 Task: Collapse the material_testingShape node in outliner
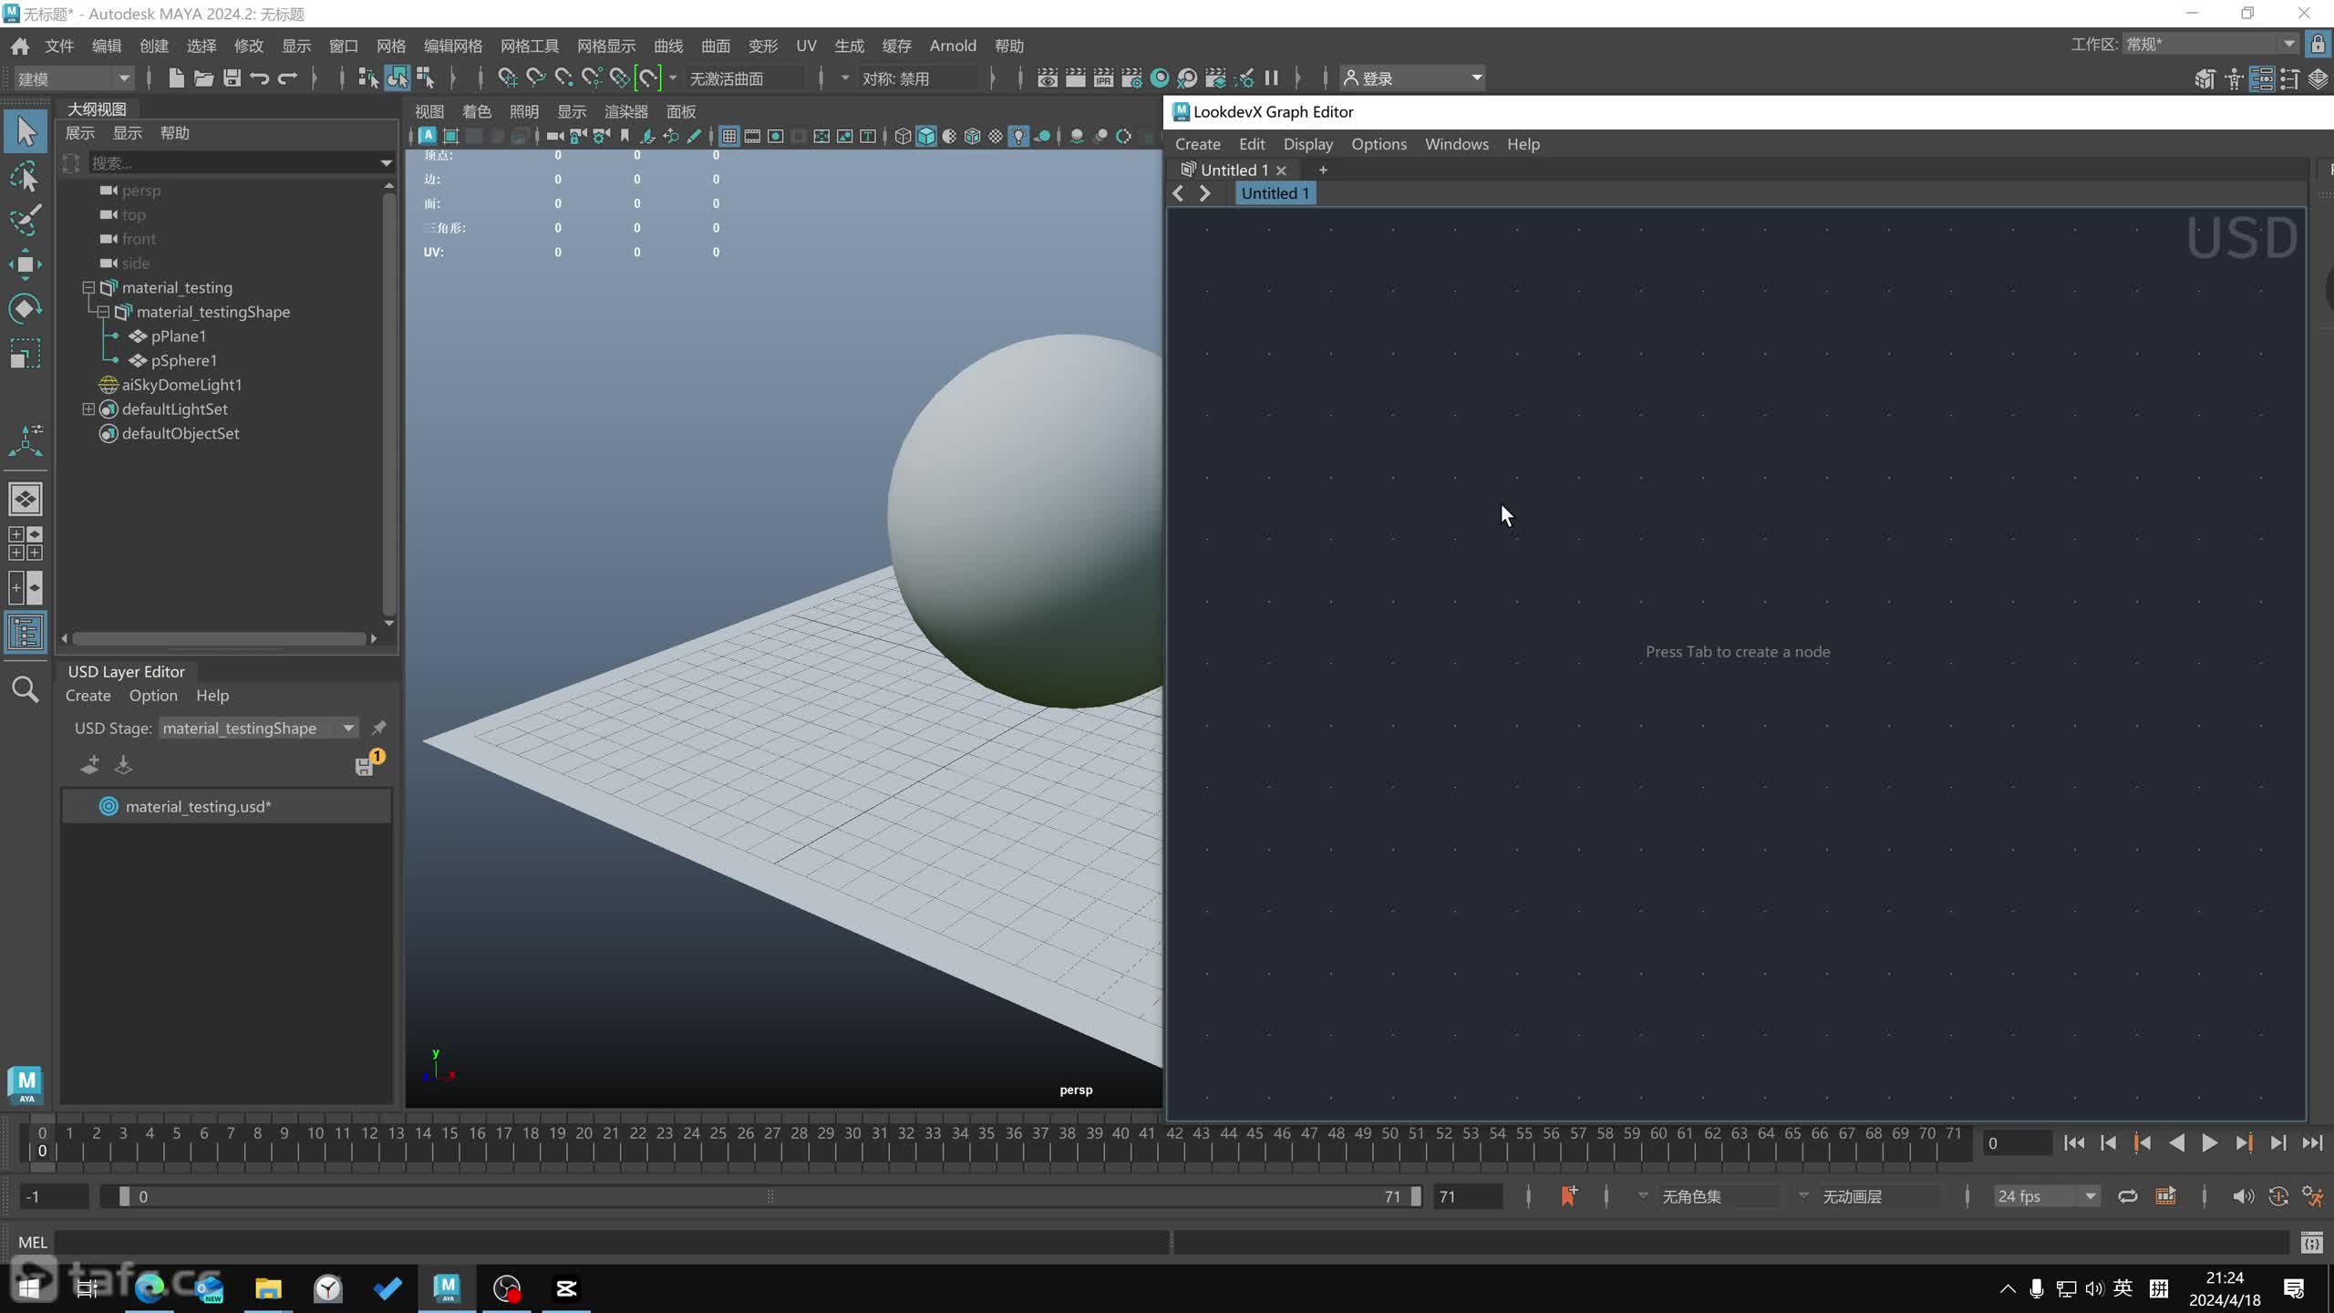pyautogui.click(x=103, y=312)
